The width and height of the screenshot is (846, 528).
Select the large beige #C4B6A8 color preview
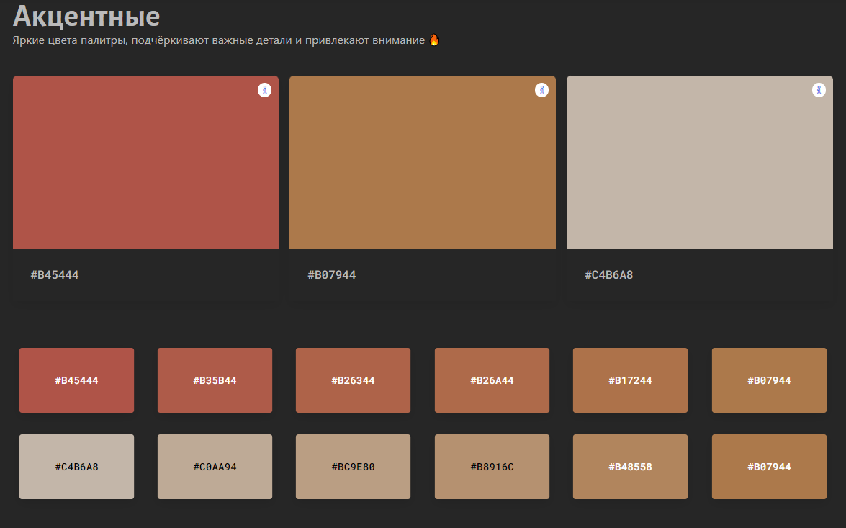pyautogui.click(x=699, y=162)
